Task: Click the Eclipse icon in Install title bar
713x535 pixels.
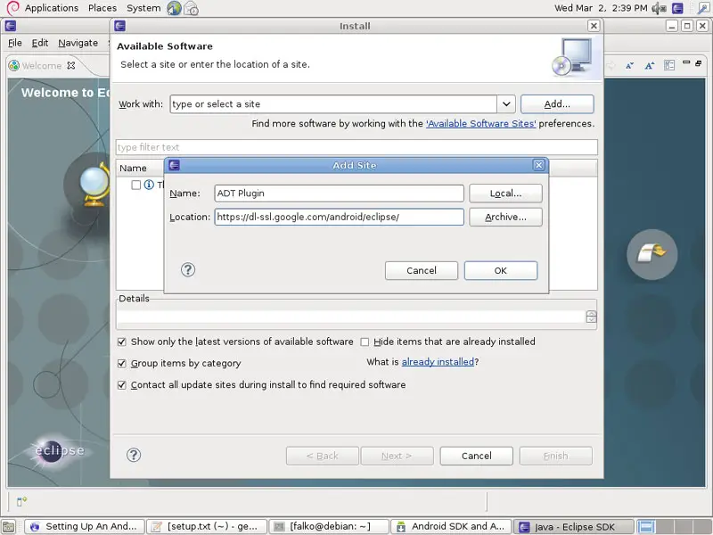Action: coord(120,26)
